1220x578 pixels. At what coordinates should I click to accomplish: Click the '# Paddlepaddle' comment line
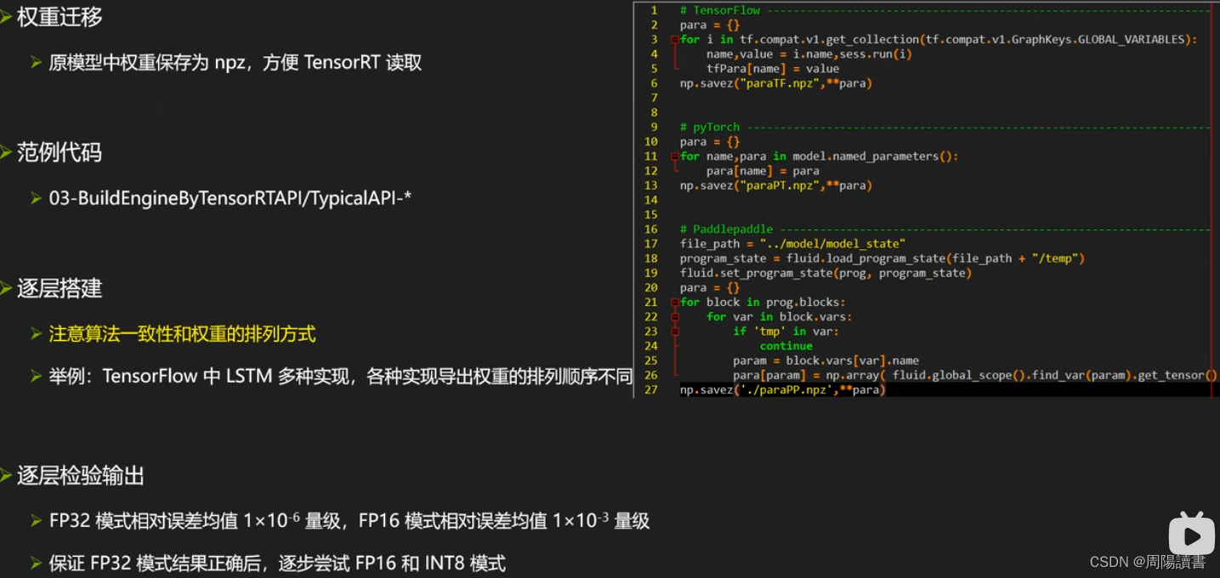[x=945, y=229]
